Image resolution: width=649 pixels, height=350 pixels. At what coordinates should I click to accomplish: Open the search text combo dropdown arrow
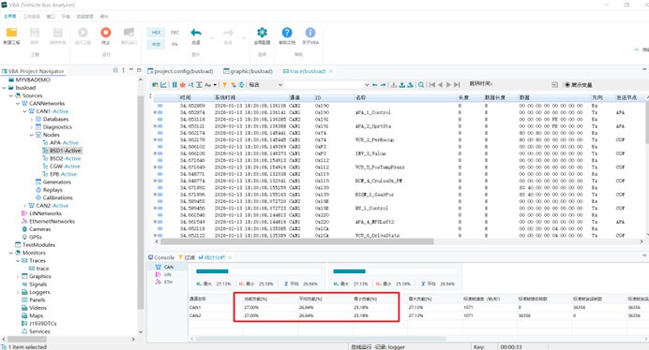(367, 85)
